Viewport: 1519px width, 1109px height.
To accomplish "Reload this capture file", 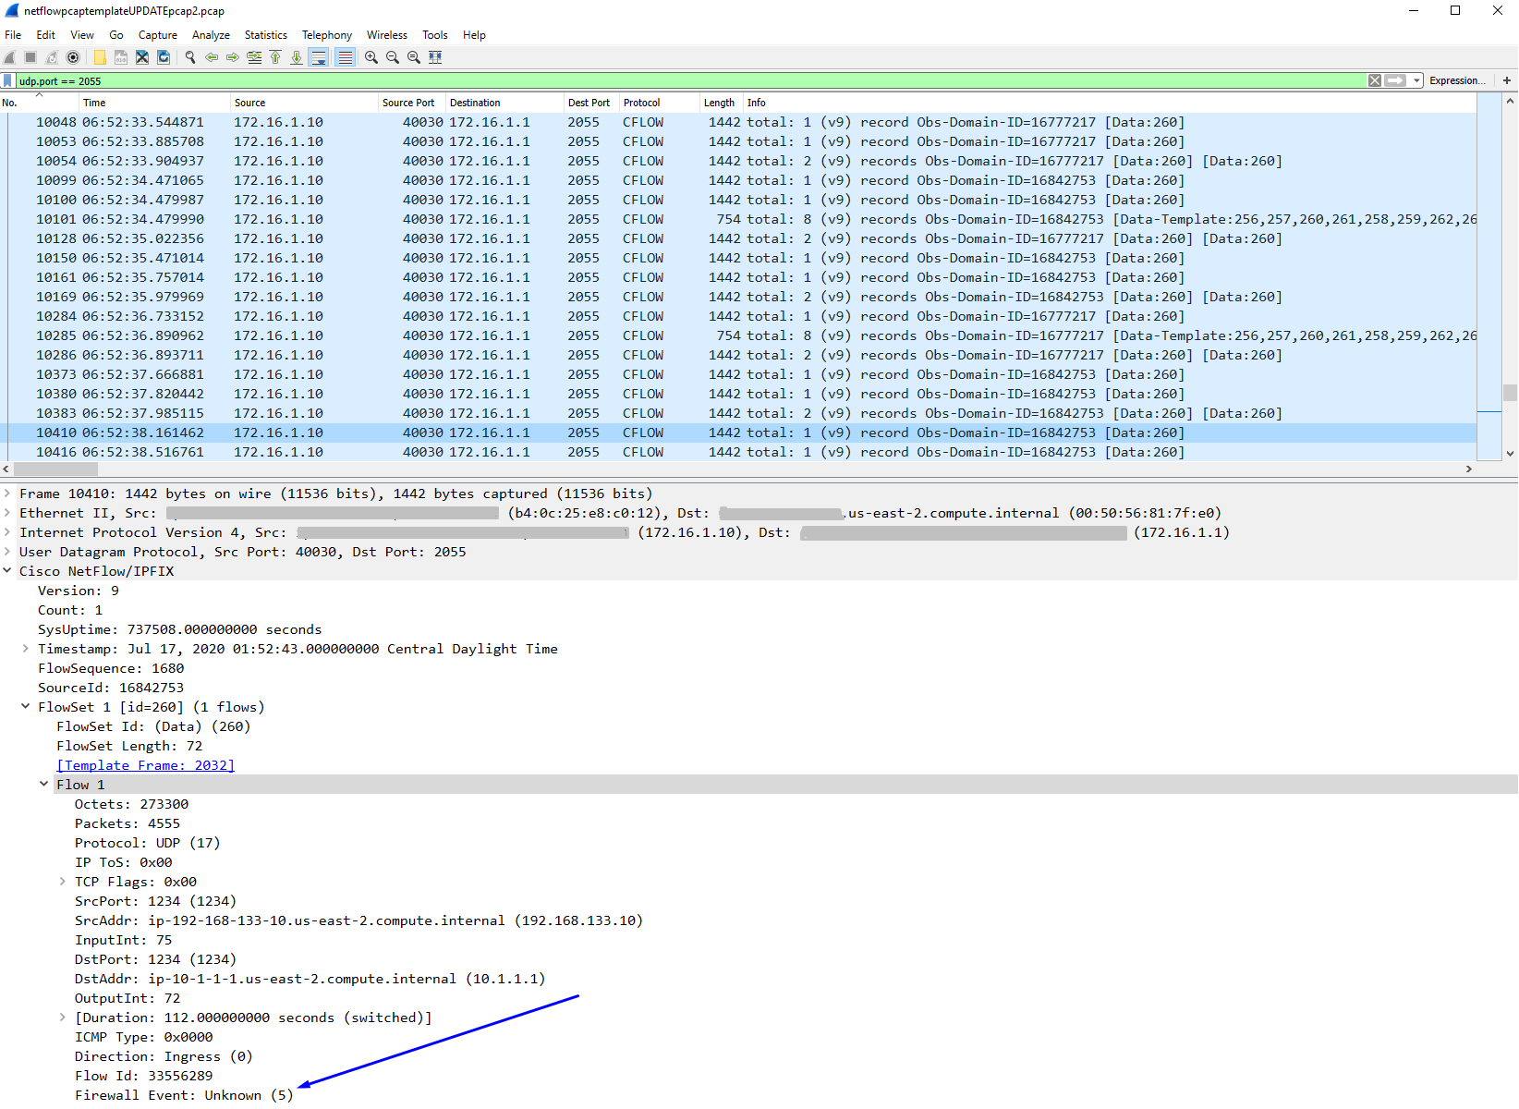I will [164, 57].
